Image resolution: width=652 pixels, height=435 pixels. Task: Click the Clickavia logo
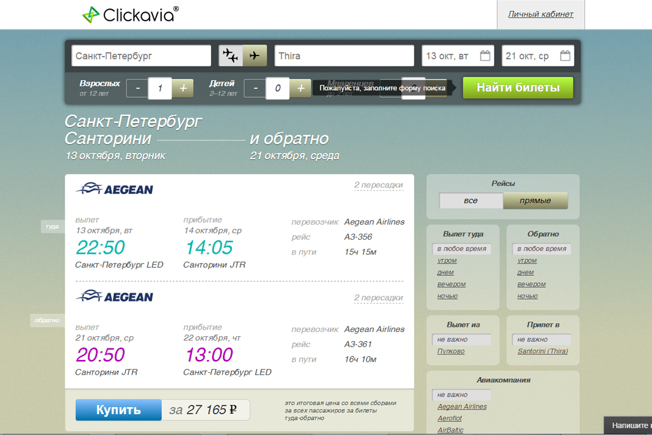pyautogui.click(x=131, y=15)
